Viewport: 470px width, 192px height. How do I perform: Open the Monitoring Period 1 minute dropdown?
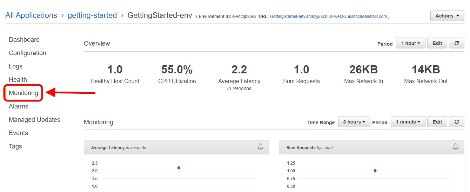(408, 122)
